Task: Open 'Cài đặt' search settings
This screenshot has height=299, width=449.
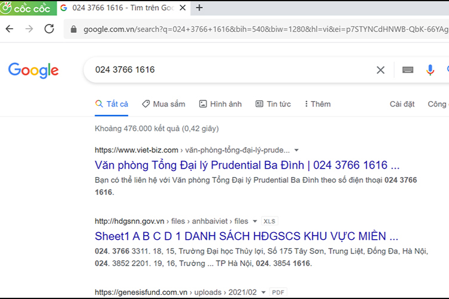Action: (x=402, y=104)
